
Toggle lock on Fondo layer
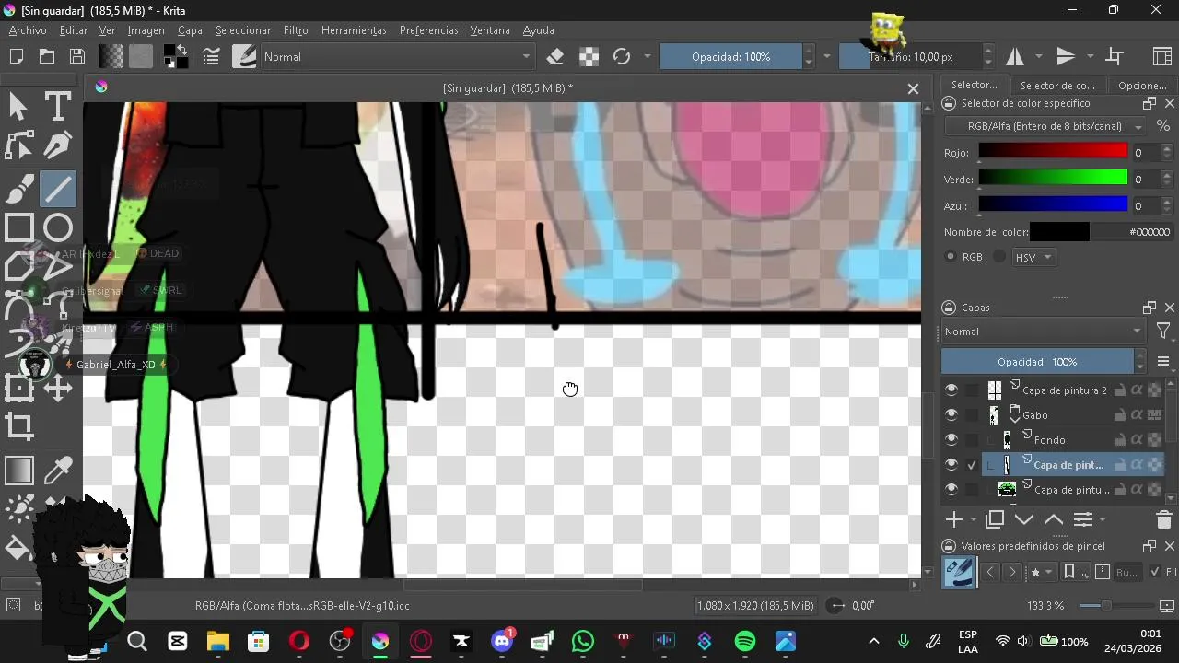click(1120, 440)
